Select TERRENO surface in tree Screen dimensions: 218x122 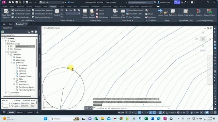click(x=17, y=55)
